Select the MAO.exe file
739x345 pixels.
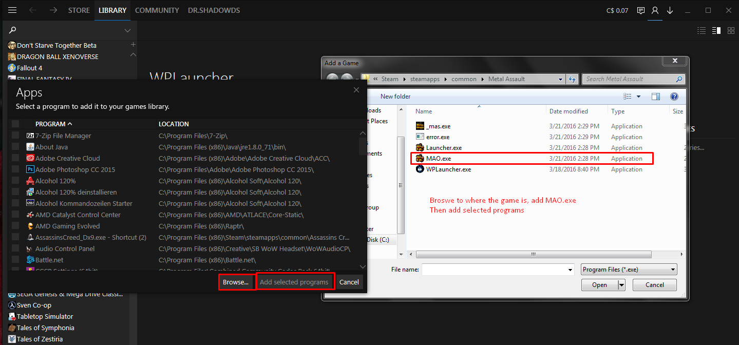pyautogui.click(x=439, y=159)
